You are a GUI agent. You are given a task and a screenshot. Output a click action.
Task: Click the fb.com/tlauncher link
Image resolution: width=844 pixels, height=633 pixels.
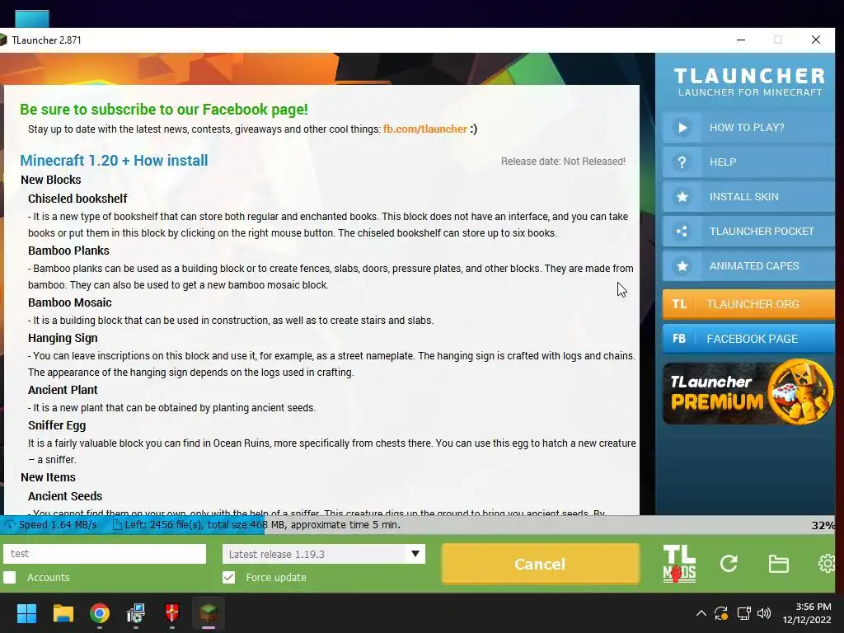(x=424, y=129)
